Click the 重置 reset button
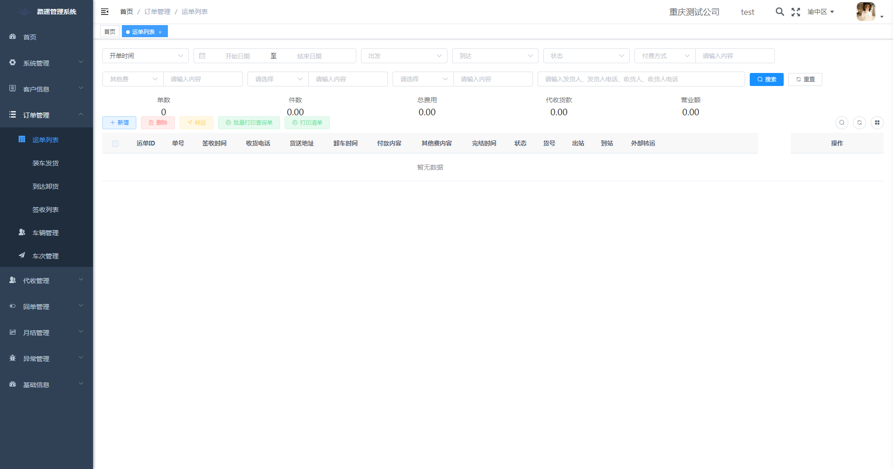Viewport: 893px width, 469px height. 805,79
